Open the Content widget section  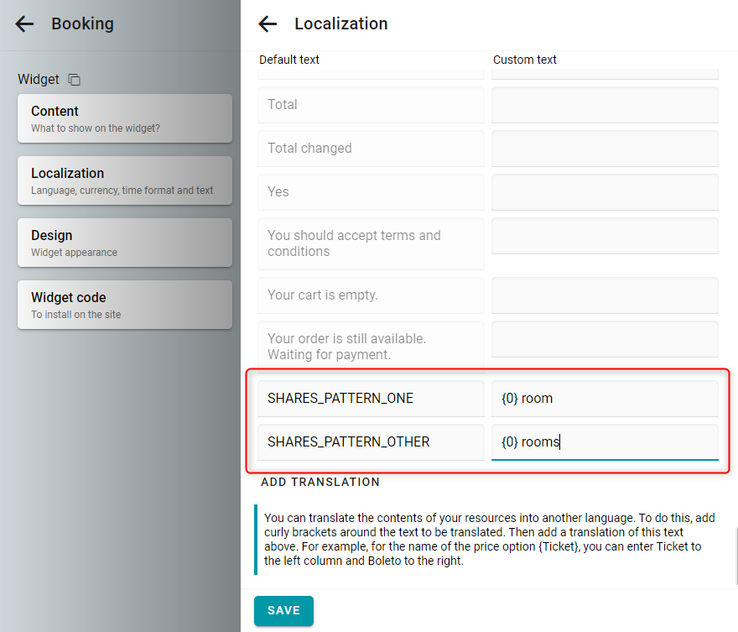click(125, 118)
